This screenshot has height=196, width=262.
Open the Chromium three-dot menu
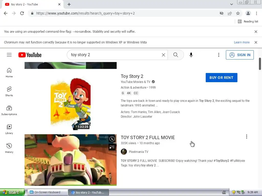click(x=256, y=13)
